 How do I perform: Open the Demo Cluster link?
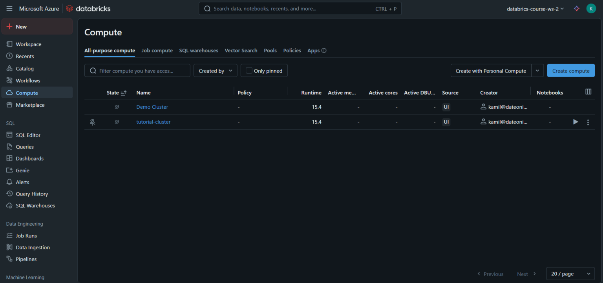pyautogui.click(x=152, y=107)
